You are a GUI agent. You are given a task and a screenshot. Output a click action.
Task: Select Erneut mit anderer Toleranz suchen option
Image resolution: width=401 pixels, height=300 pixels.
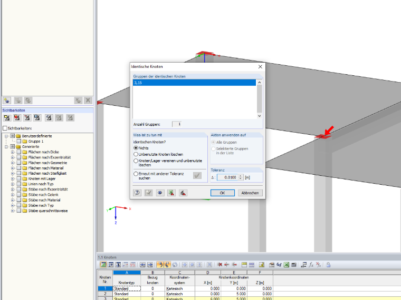pos(136,174)
